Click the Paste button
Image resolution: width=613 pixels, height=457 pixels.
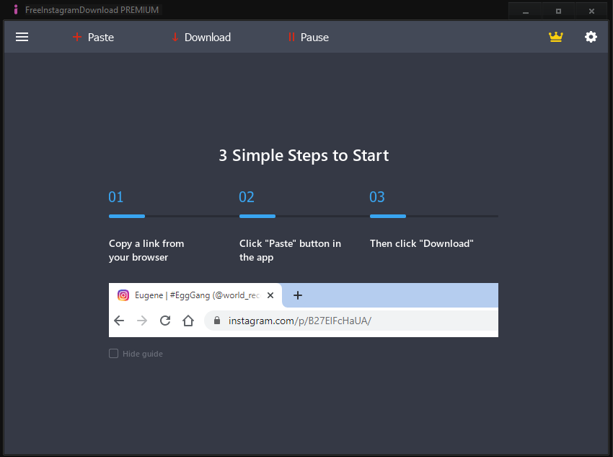coord(94,37)
